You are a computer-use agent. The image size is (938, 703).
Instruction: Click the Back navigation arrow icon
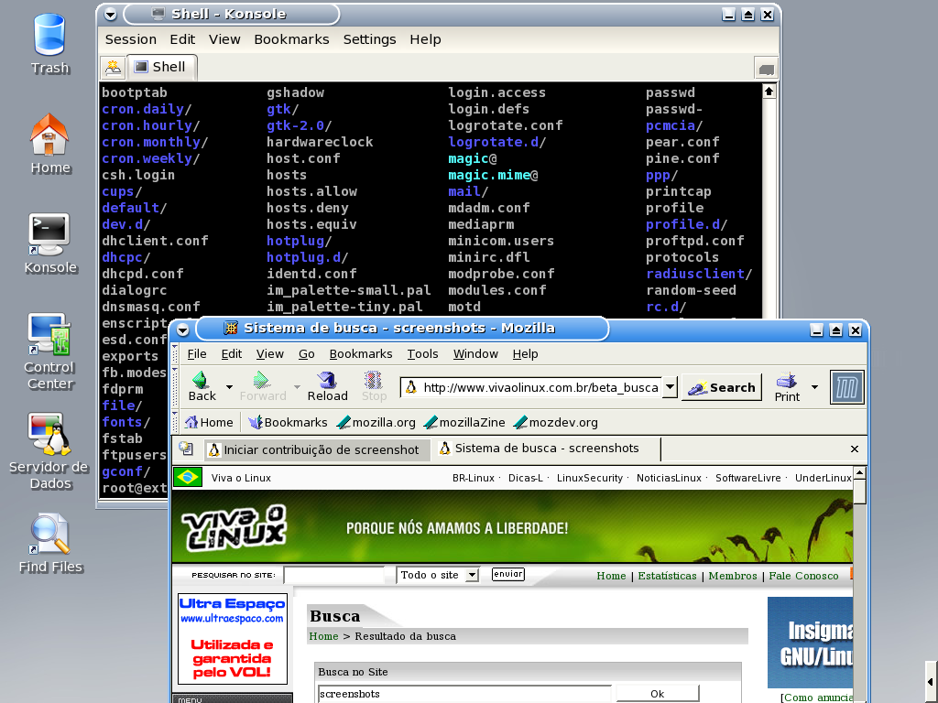(201, 380)
